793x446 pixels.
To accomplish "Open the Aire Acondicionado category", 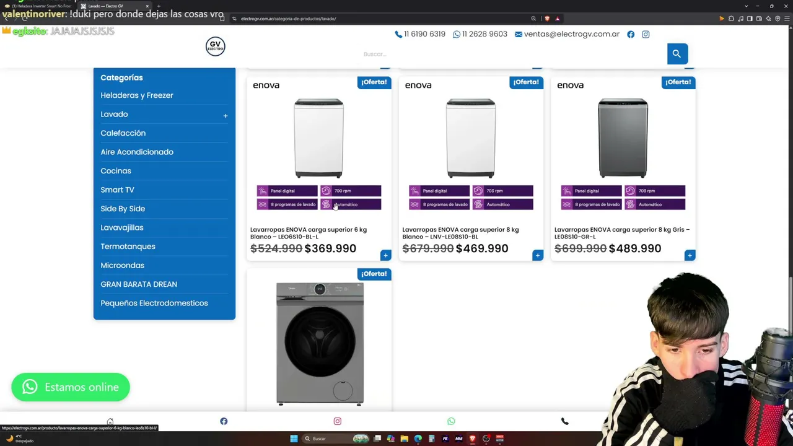I will [x=137, y=152].
